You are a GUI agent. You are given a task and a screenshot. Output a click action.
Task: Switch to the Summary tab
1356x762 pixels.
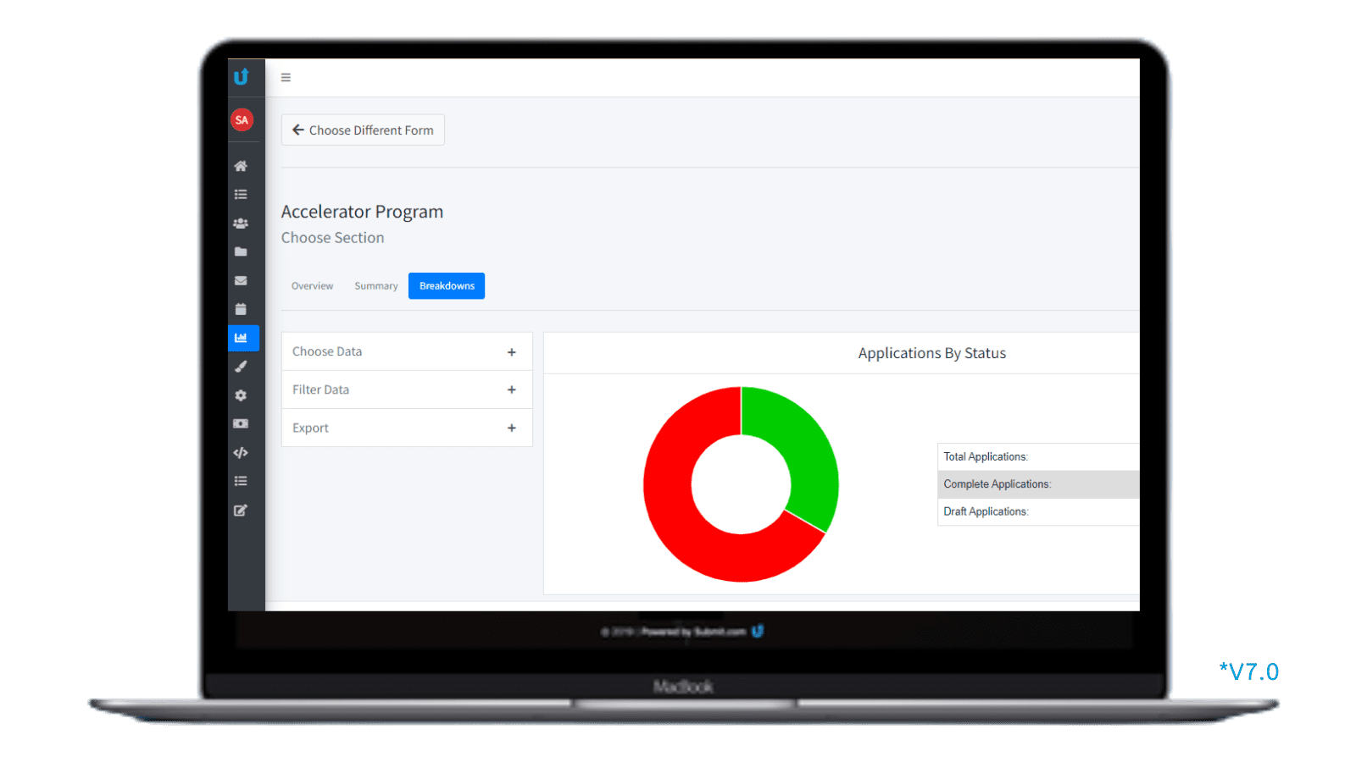376,286
